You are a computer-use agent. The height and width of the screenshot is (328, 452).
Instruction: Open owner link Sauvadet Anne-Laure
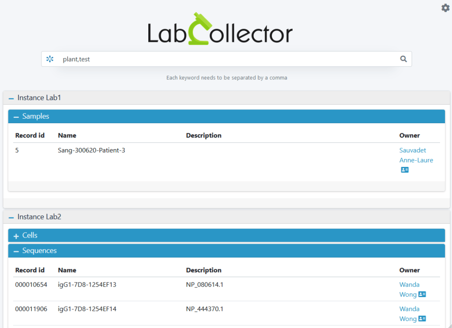point(416,155)
